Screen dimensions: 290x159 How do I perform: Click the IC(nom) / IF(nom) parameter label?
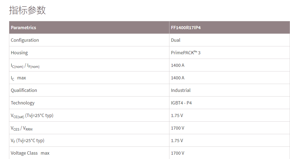(x=25, y=65)
